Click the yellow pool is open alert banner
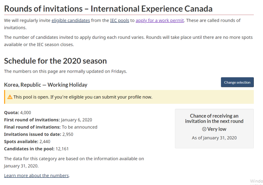The width and height of the screenshot is (263, 185). click(x=129, y=97)
